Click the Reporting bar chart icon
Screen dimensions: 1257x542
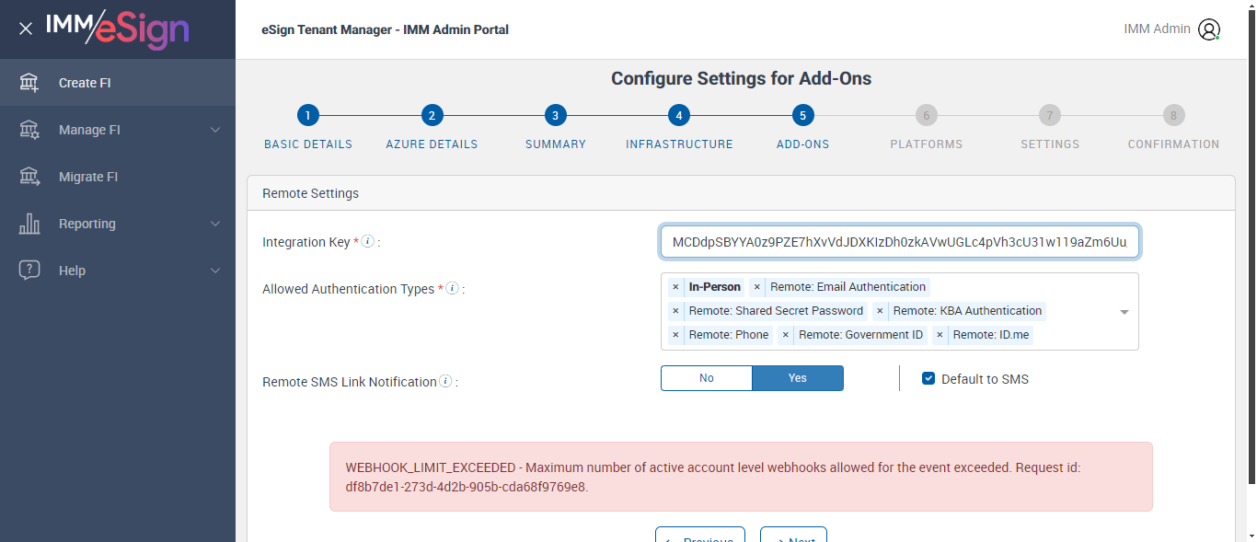coord(29,224)
